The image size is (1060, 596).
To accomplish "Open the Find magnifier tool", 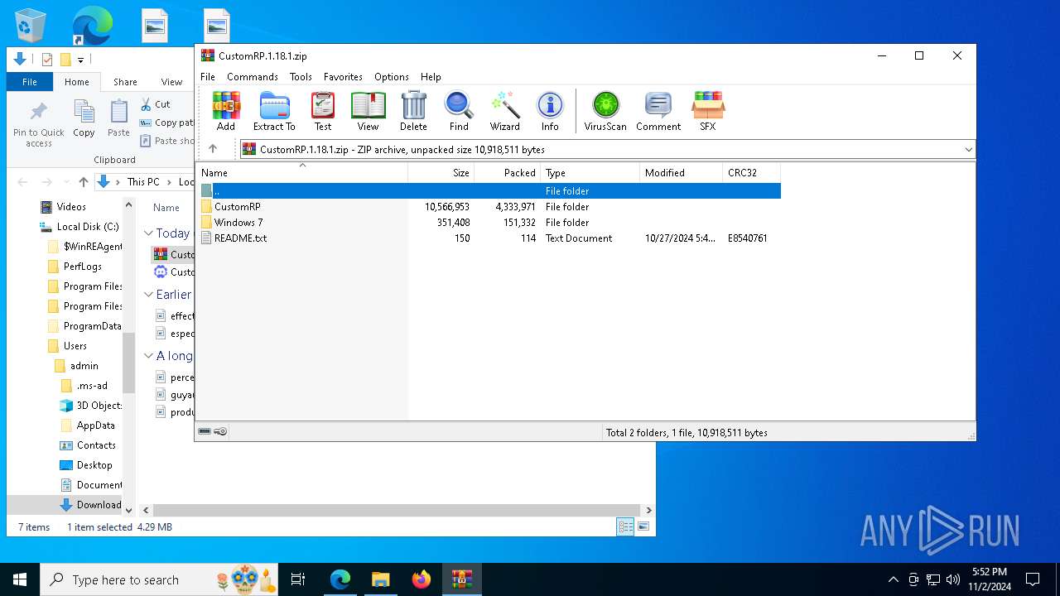I will 459,111.
